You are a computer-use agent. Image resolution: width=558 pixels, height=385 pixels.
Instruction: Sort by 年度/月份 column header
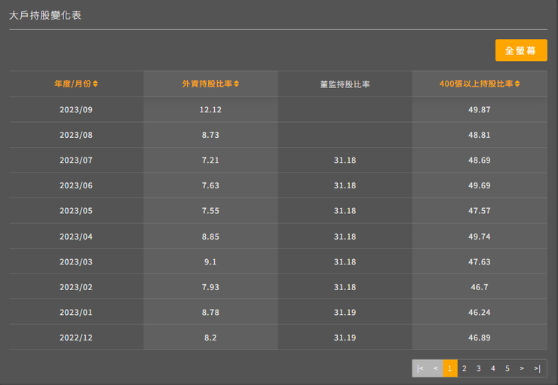point(72,84)
